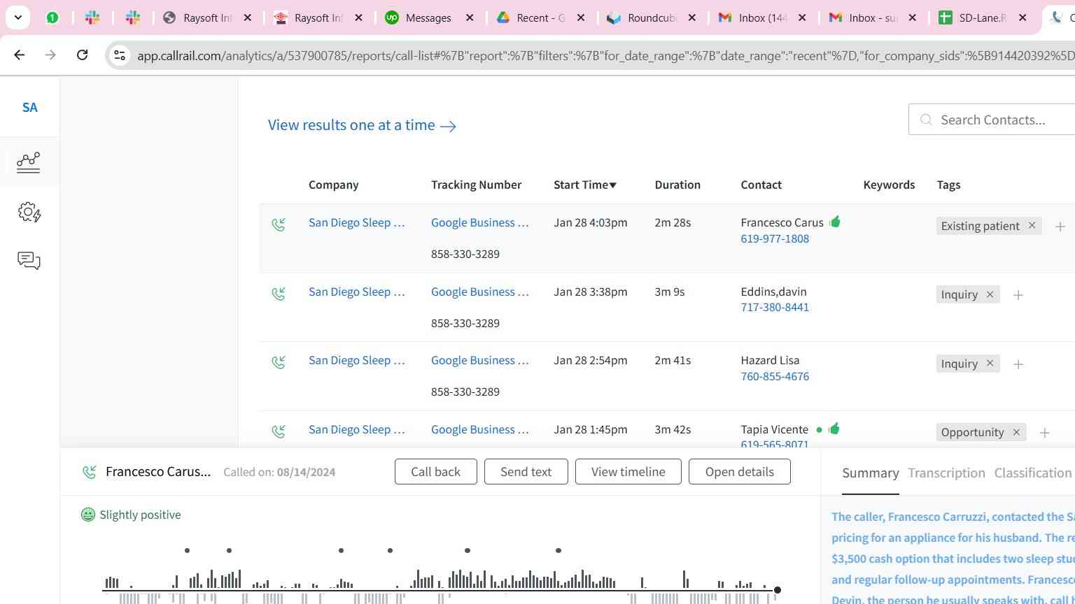Click the Tracking Number column header
The height and width of the screenshot is (604, 1075).
(x=476, y=185)
